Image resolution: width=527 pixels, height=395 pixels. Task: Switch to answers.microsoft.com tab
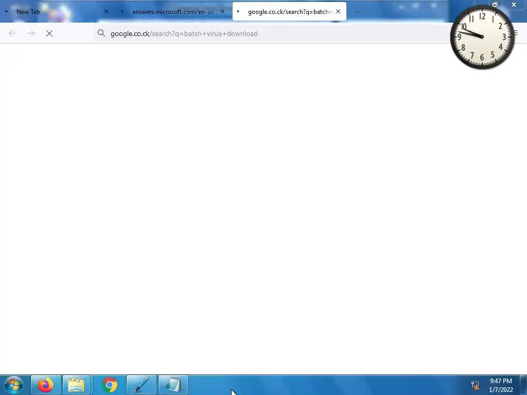pos(173,12)
